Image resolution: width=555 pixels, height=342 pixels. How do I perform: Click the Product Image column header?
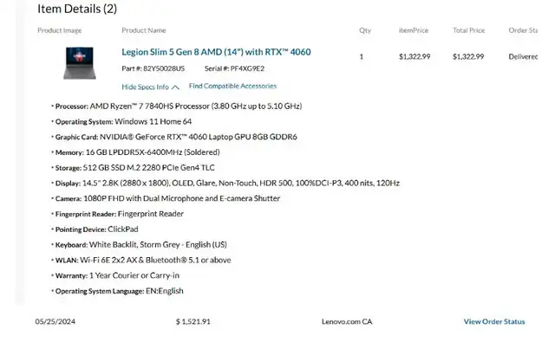click(x=60, y=30)
